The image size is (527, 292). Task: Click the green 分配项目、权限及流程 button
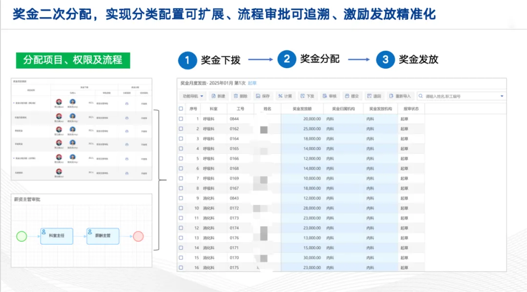[x=73, y=59]
